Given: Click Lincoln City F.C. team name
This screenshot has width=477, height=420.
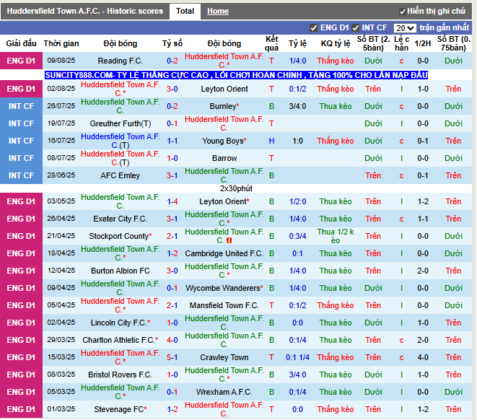Looking at the screenshot, I should click(118, 323).
